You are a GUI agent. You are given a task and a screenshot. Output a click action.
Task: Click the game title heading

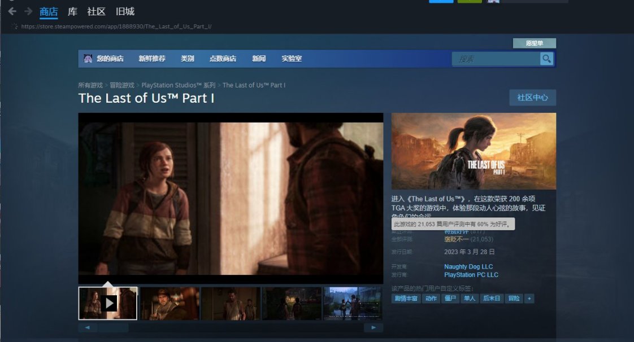point(146,98)
